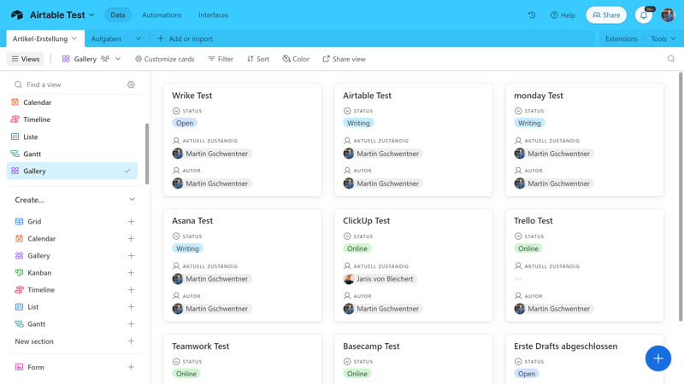Click Add or import

[185, 38]
